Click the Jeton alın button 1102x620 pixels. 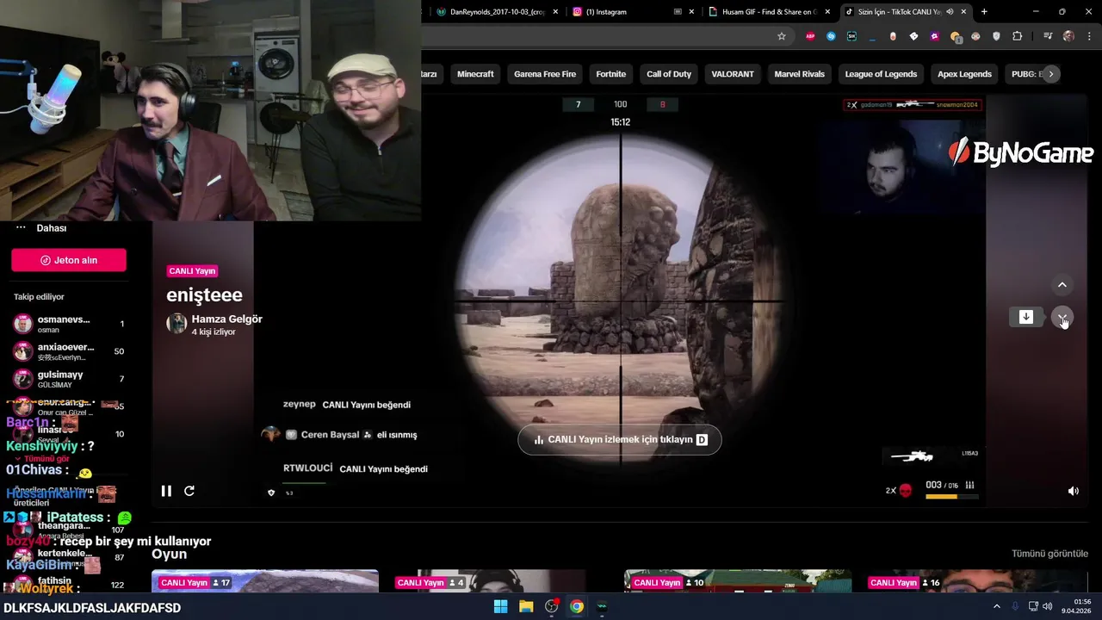pos(69,260)
